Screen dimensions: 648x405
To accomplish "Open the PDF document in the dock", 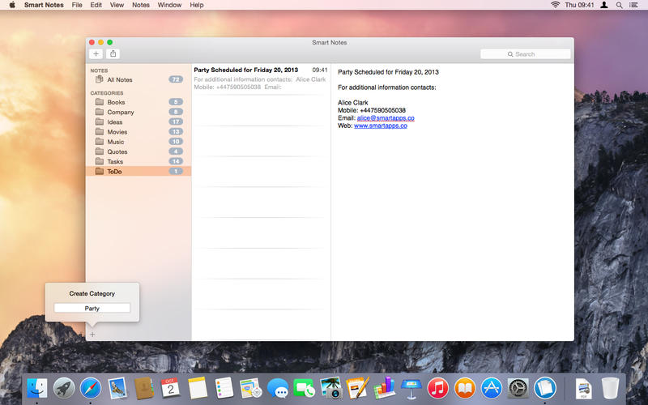I will pos(583,389).
